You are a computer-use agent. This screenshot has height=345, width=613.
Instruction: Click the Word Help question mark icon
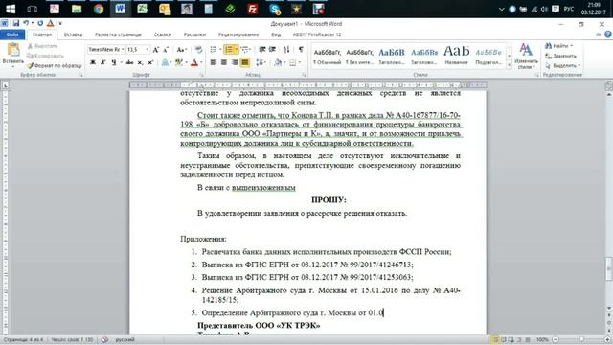tap(608, 34)
